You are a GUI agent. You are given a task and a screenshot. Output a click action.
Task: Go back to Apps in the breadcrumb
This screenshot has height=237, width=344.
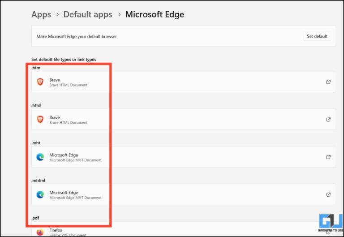point(41,14)
